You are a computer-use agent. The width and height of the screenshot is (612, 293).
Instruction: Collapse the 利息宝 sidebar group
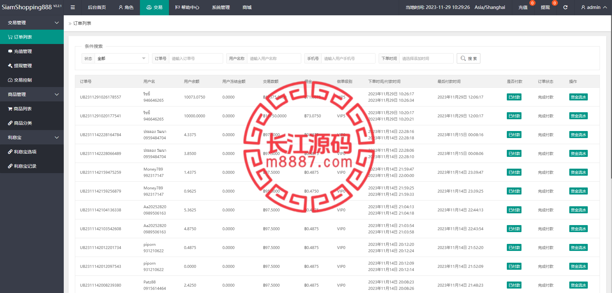32,137
